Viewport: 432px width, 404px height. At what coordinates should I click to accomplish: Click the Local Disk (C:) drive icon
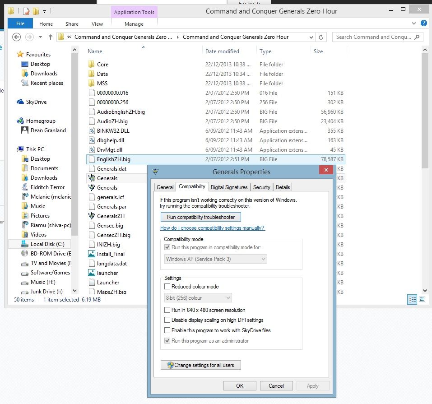25,244
